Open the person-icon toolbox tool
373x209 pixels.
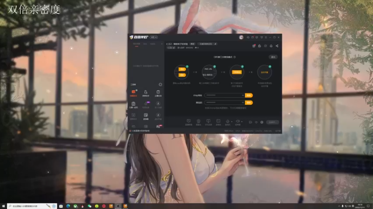pos(145,93)
